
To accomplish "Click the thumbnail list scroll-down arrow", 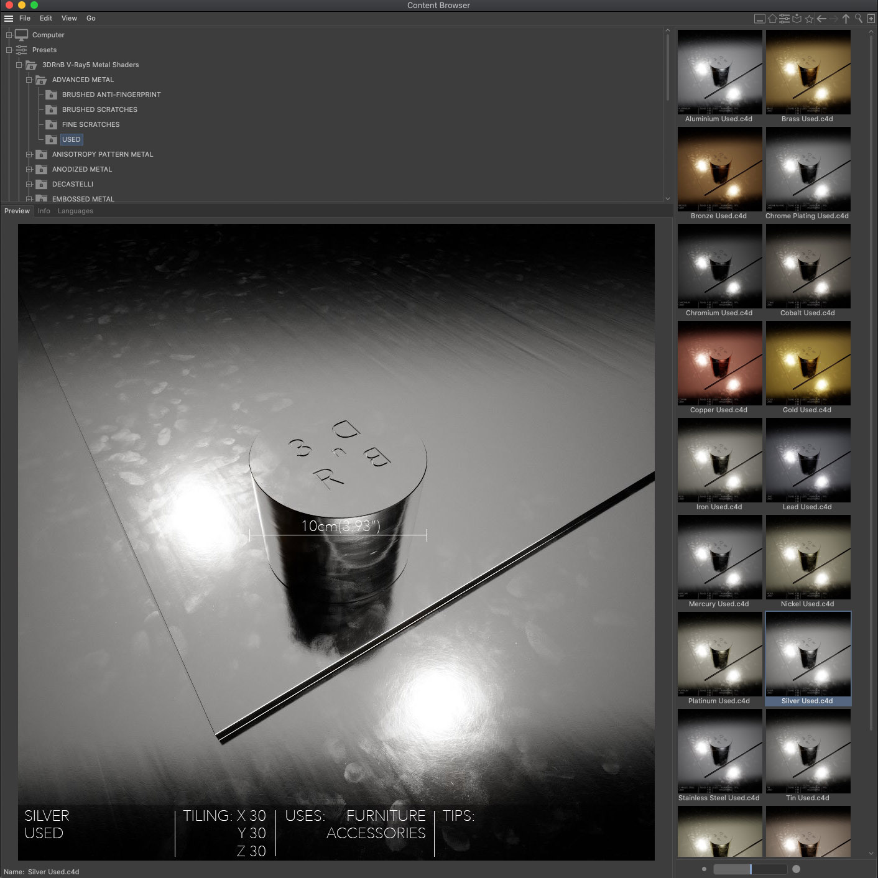I will point(871,854).
